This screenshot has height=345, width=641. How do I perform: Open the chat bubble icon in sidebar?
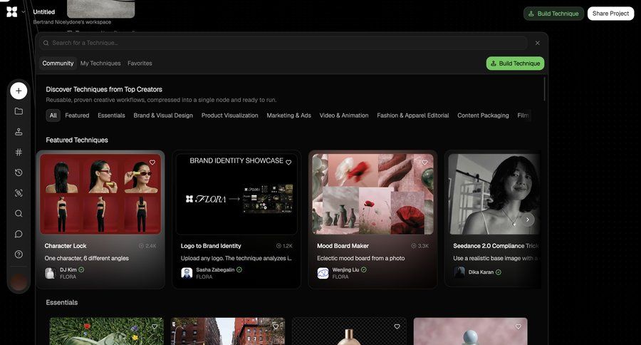click(x=19, y=234)
